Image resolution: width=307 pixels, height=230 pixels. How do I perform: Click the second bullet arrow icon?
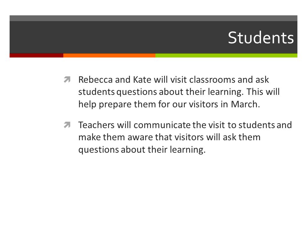point(67,125)
